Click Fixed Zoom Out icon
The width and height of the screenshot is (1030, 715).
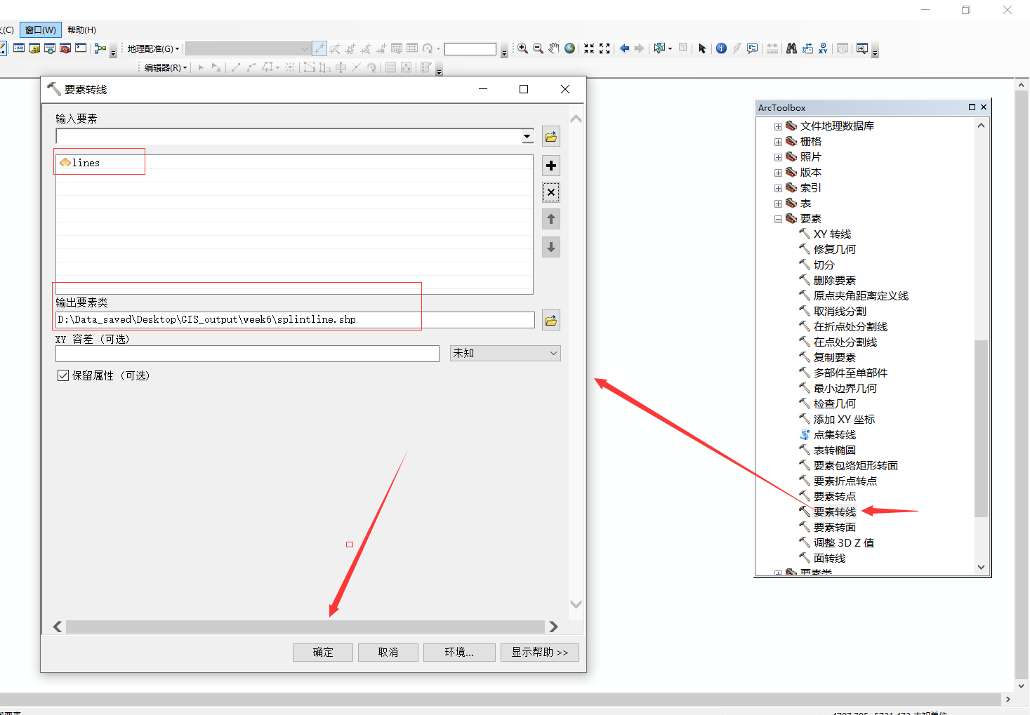point(605,48)
